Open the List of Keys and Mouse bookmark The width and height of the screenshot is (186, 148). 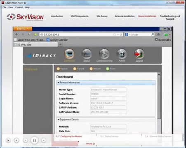click(x=30, y=40)
